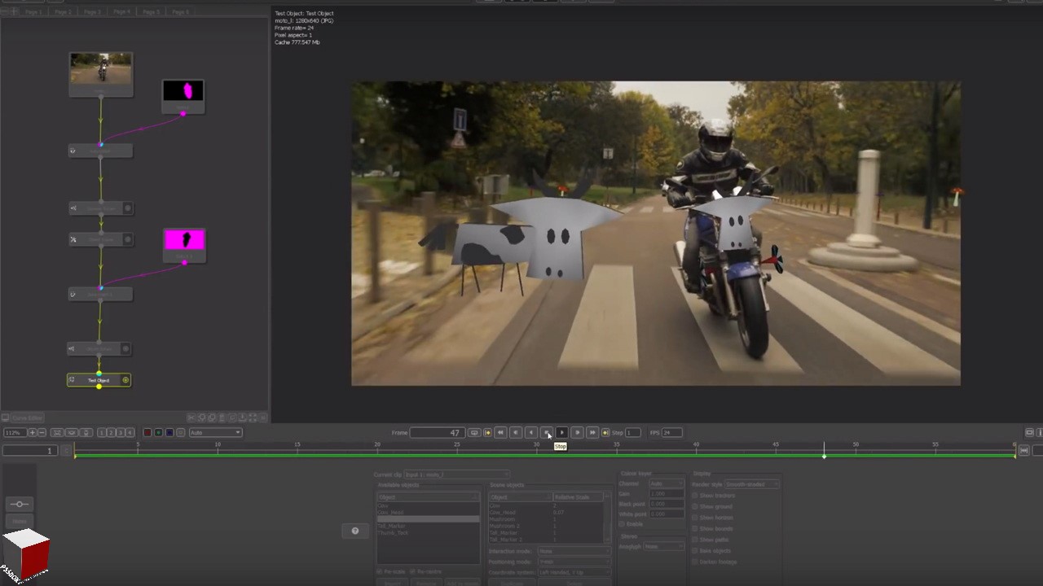
Task: Click the Frame number input field
Action: pyautogui.click(x=437, y=432)
